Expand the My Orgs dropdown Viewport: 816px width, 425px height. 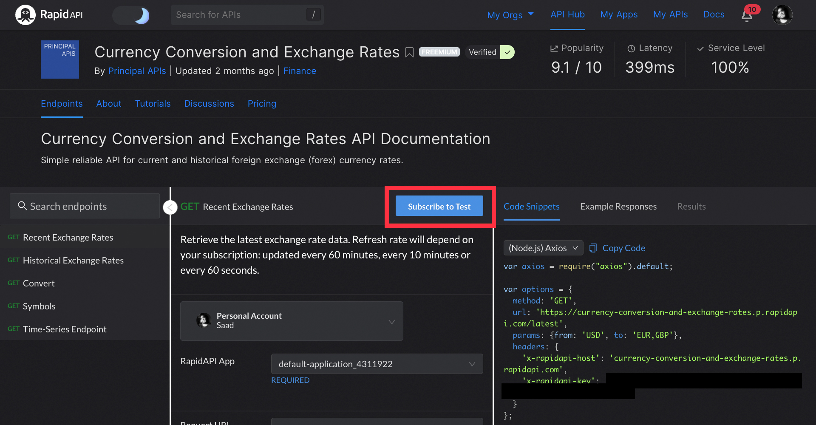click(510, 15)
